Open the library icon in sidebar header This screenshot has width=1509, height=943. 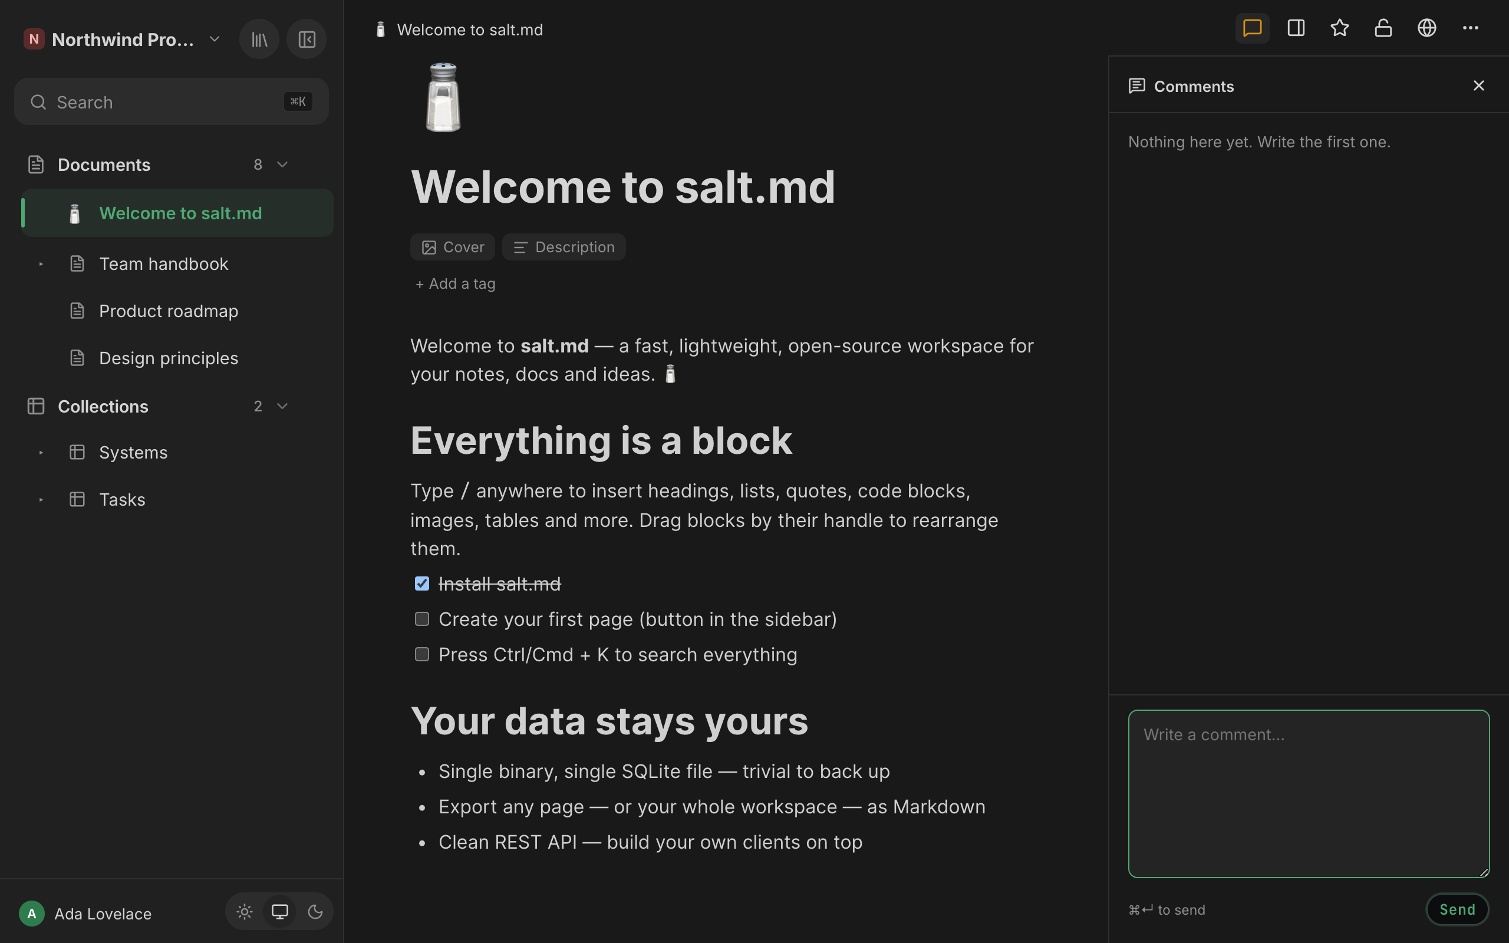(259, 39)
